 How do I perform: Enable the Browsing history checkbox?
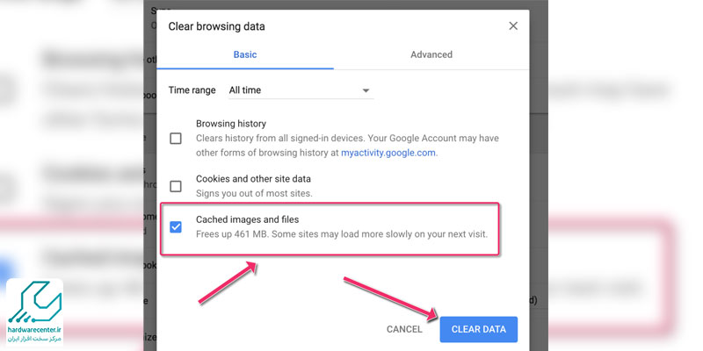[176, 139]
